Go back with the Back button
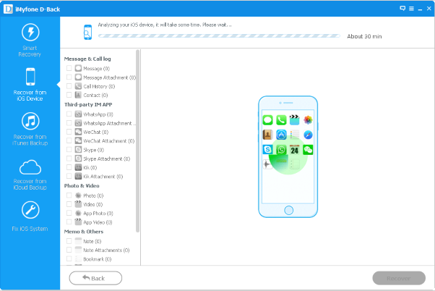The width and height of the screenshot is (435, 291). click(x=95, y=278)
